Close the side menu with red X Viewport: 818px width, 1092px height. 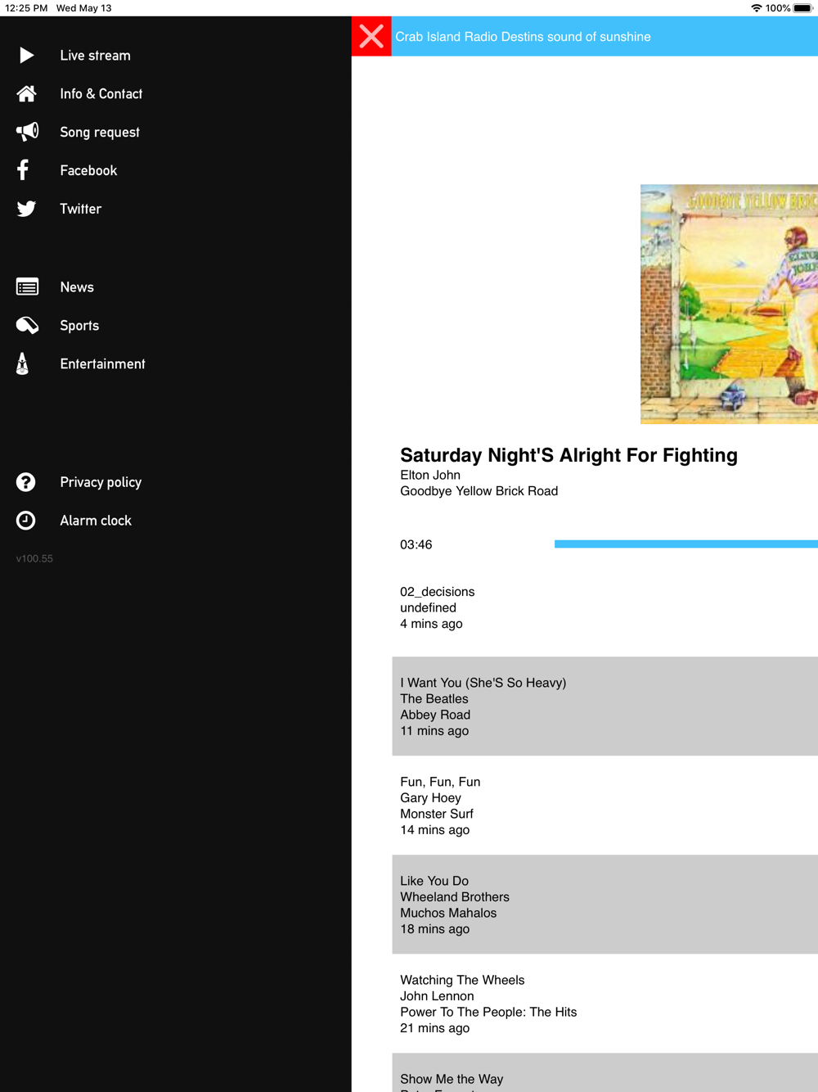(371, 36)
